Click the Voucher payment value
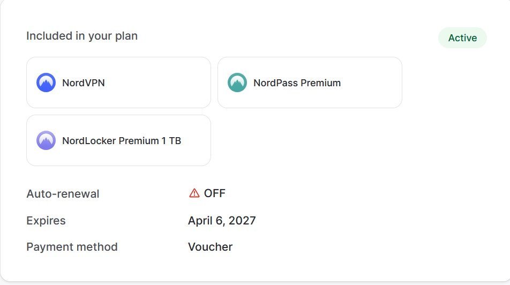This screenshot has width=510, height=285. (210, 247)
